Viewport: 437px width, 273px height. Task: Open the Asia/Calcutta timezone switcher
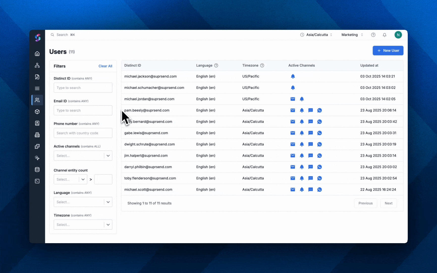pyautogui.click(x=316, y=35)
